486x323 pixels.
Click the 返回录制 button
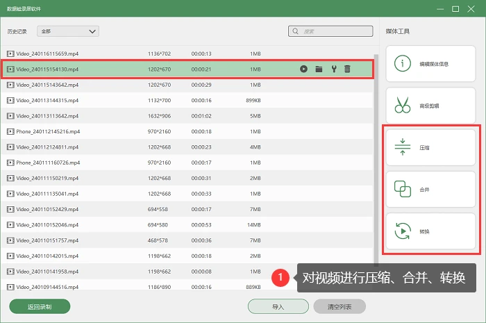[40, 306]
